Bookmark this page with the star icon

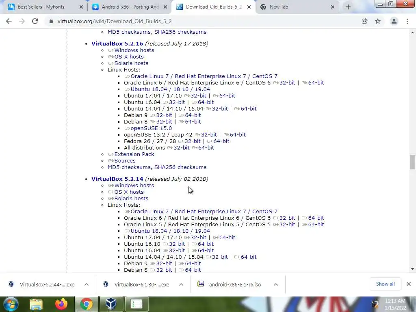point(378,21)
